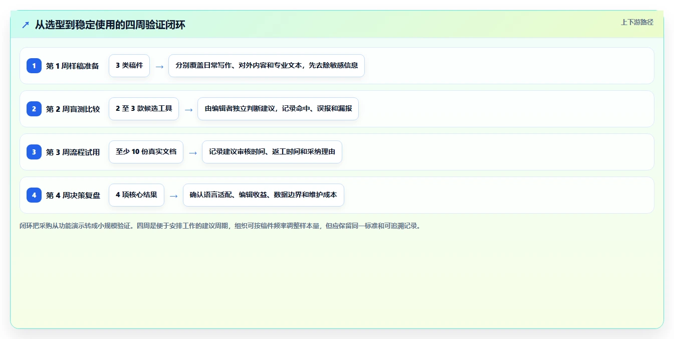This screenshot has width=674, height=339.
Task: Click the arrow after 3 类稿件
Action: tap(159, 66)
